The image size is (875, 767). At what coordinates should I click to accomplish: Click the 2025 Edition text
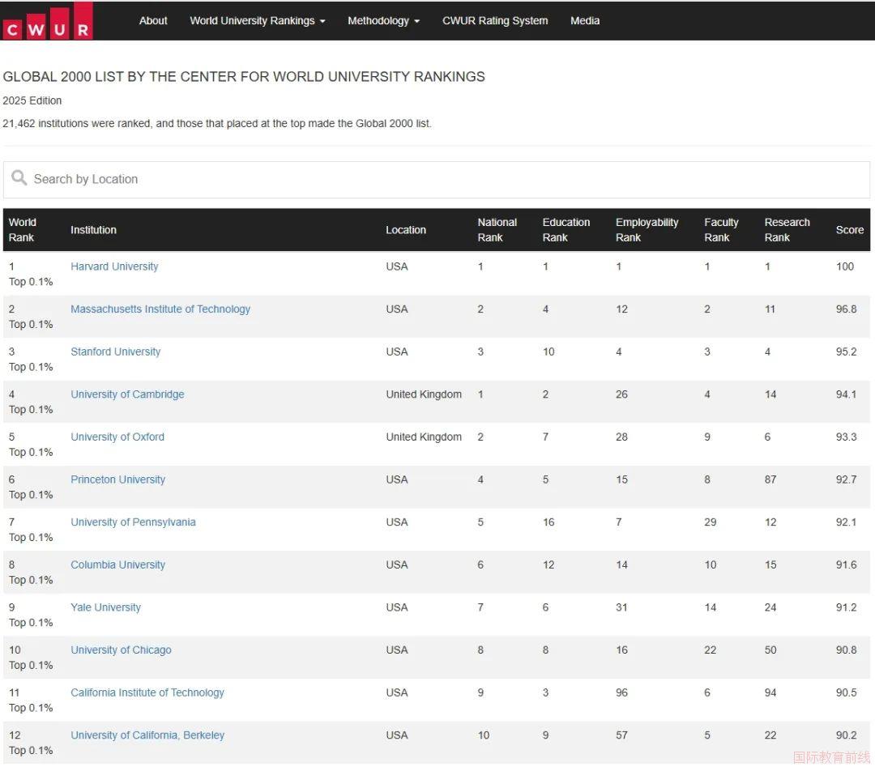[32, 100]
